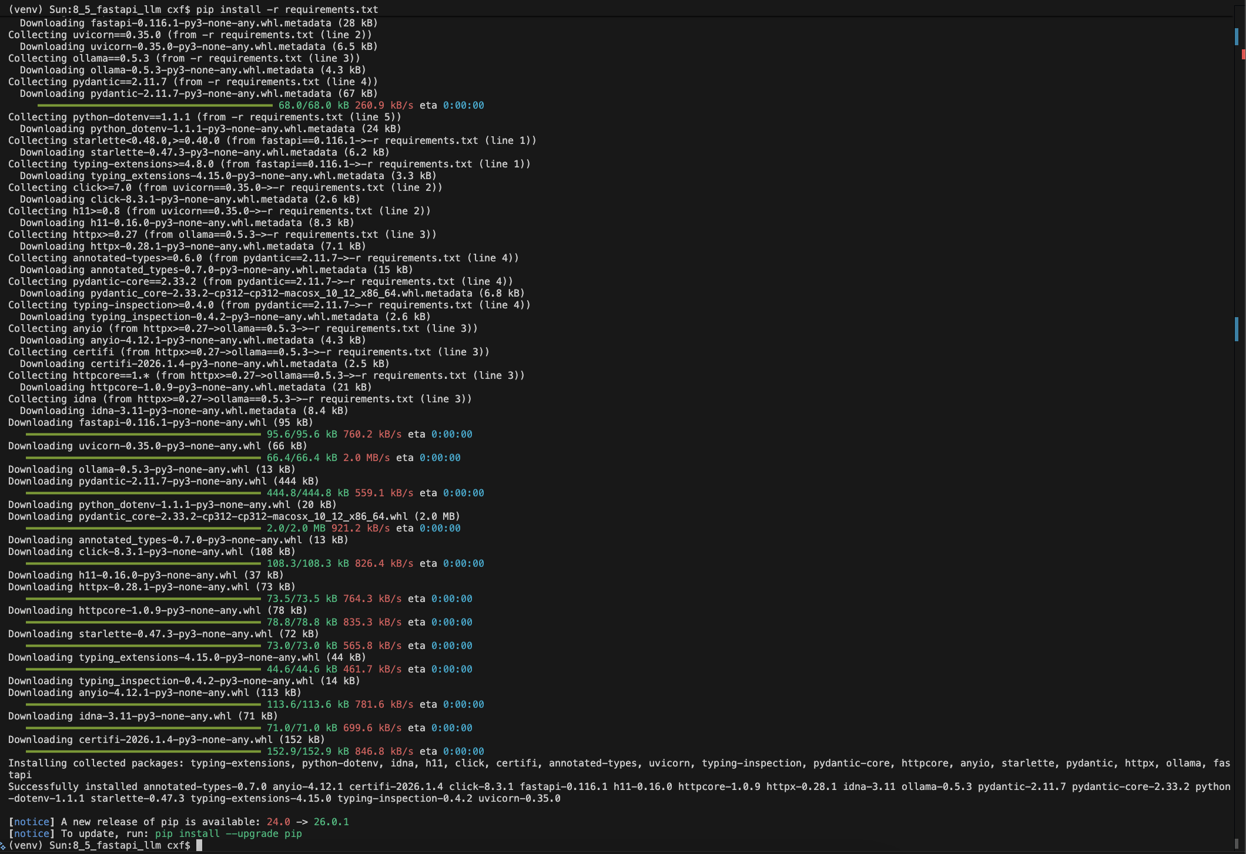Click the 2.0/2.0 MB progress bar
This screenshot has height=854, width=1246.
(143, 529)
